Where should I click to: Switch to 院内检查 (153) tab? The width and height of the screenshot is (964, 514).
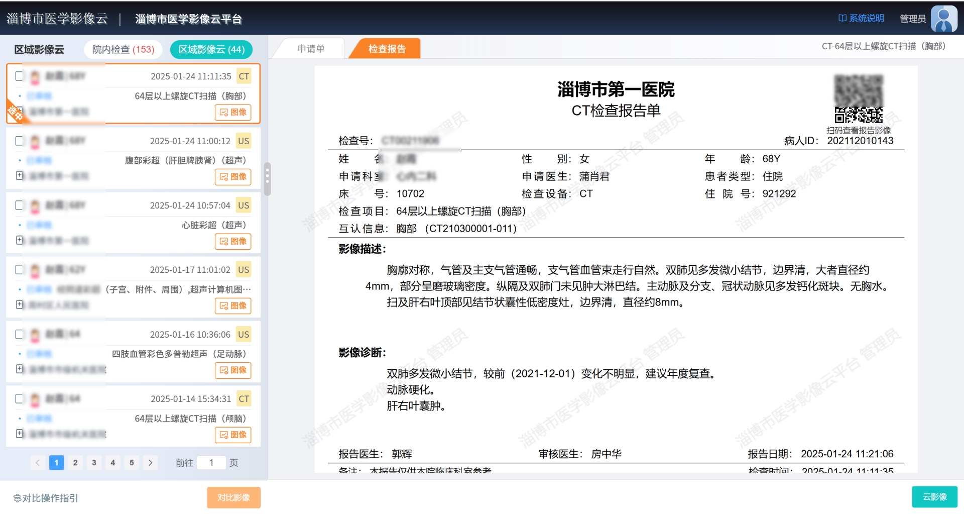coord(123,50)
